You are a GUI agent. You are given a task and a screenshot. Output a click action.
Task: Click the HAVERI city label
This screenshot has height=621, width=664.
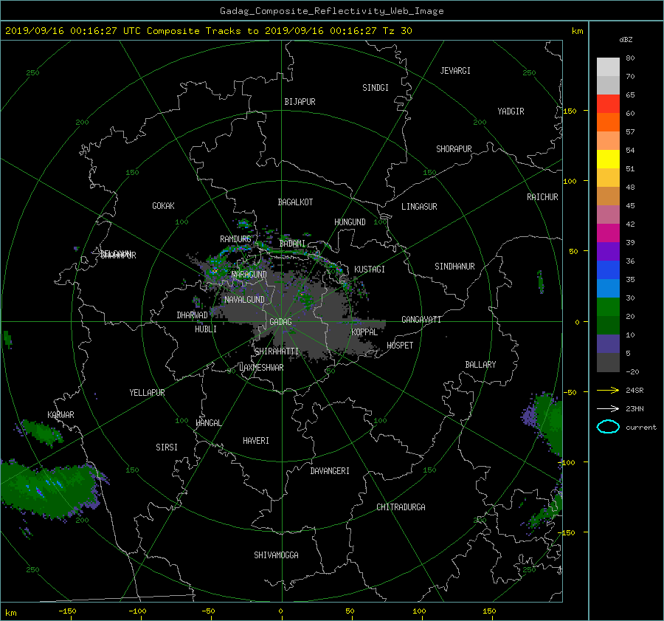pyautogui.click(x=256, y=440)
